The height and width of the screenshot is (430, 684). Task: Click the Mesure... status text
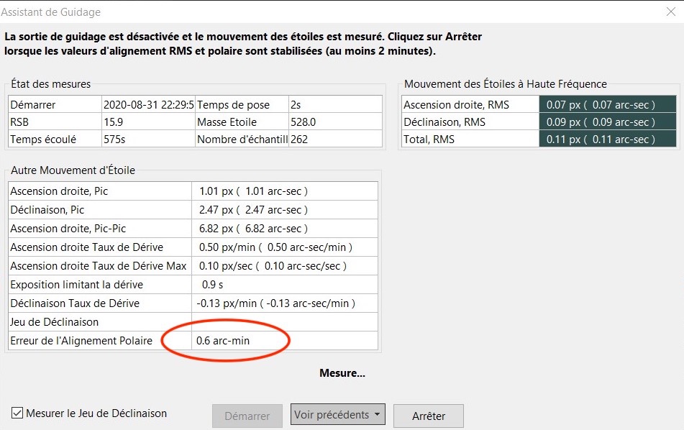[x=342, y=373]
